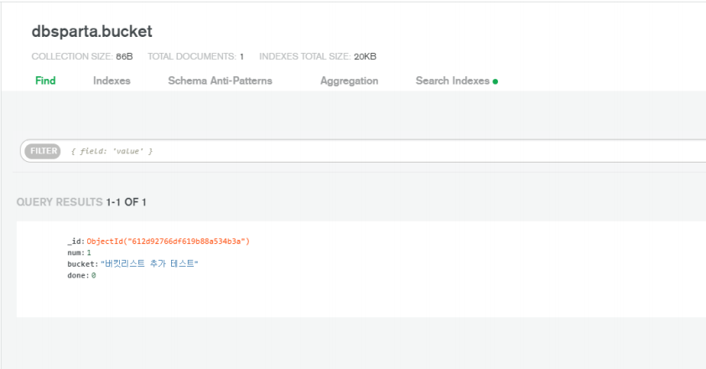Viewport: 706px width, 369px height.
Task: Click the done field name
Action: click(77, 275)
